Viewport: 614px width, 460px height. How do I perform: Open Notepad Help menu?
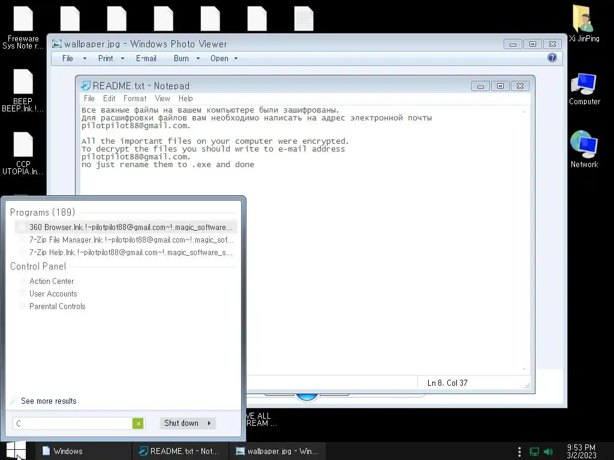point(186,99)
